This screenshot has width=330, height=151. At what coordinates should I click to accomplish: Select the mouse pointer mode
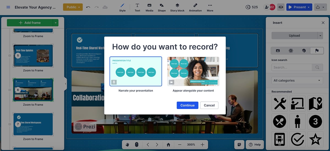click(137, 144)
